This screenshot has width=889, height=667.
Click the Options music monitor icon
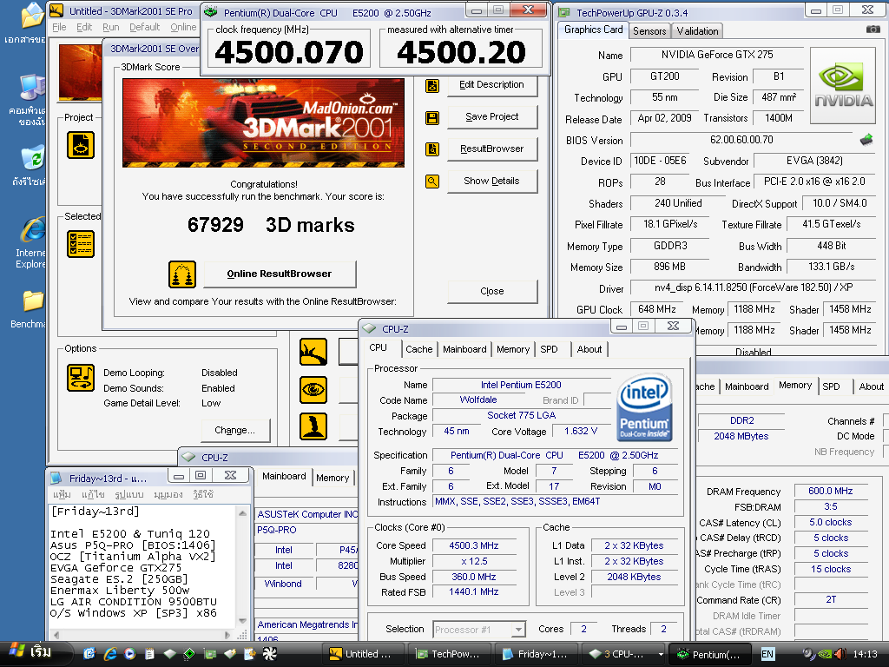[x=81, y=378]
